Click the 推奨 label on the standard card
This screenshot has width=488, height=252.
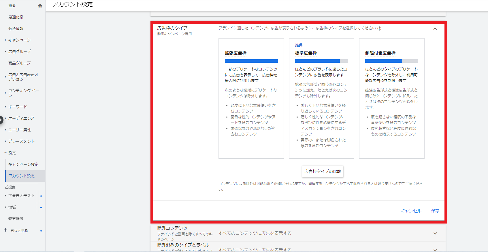tap(299, 45)
